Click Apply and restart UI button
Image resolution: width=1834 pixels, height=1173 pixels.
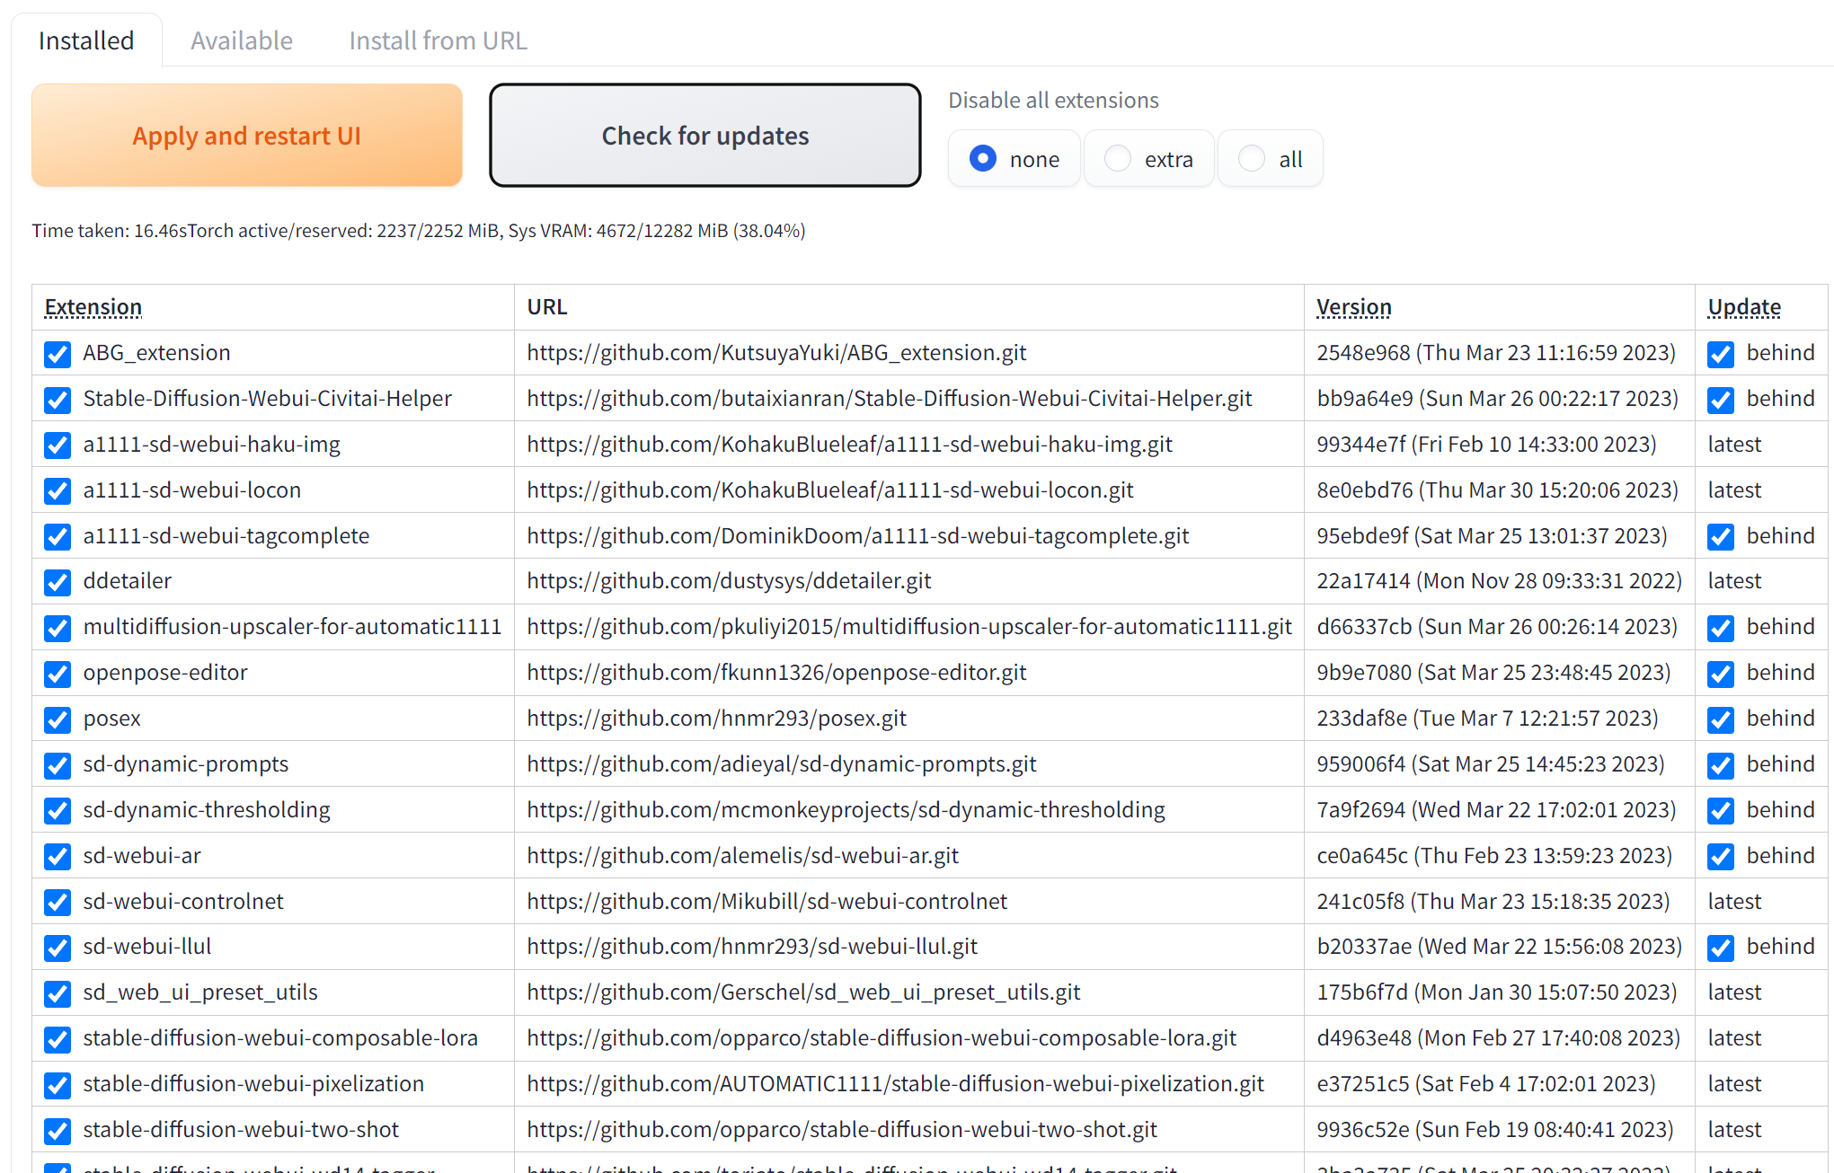coord(247,136)
